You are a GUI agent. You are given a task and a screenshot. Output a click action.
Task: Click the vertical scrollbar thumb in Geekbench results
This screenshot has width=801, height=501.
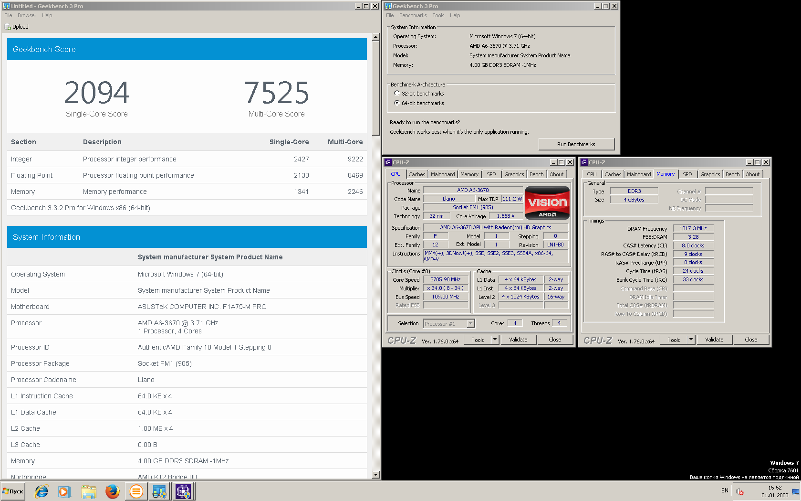point(376,88)
